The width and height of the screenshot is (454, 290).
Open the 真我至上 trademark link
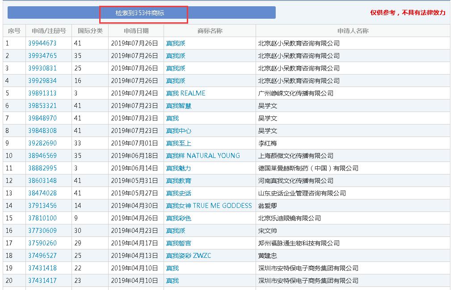click(x=179, y=143)
